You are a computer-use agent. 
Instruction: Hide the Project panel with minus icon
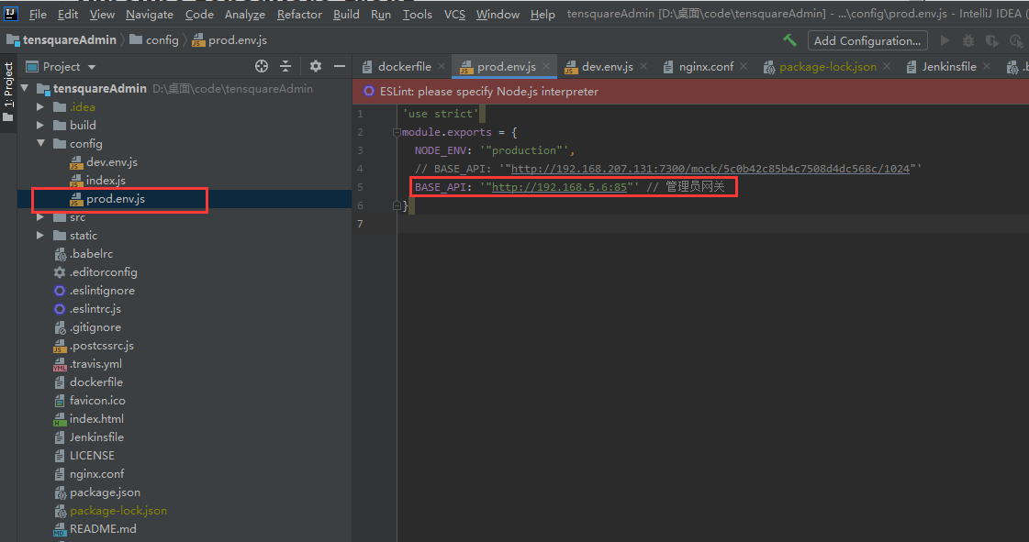click(x=340, y=66)
